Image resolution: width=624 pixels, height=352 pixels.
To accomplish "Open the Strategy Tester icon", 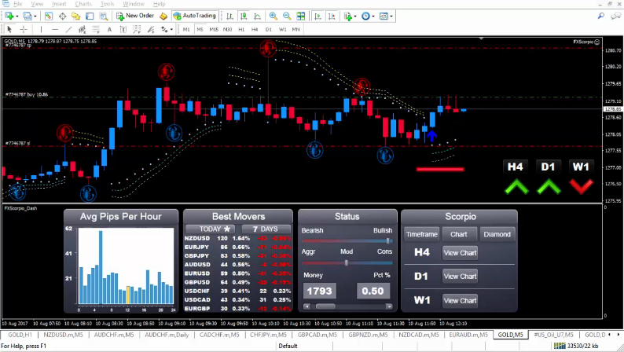I will click(104, 16).
